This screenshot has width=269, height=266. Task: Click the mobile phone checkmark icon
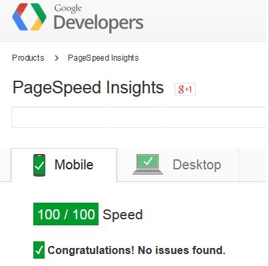(x=39, y=165)
